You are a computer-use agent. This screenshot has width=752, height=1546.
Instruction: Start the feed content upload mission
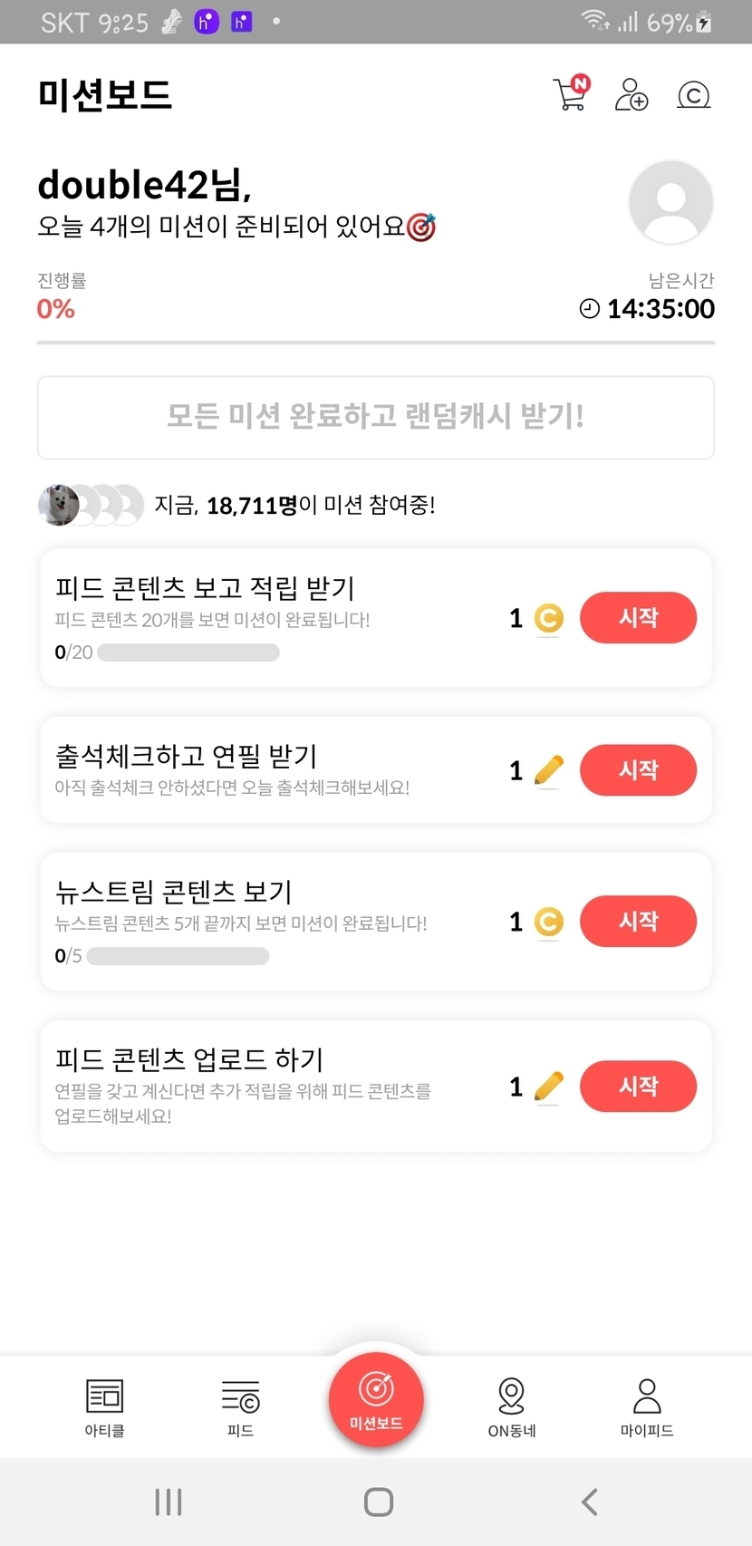[x=638, y=1087]
